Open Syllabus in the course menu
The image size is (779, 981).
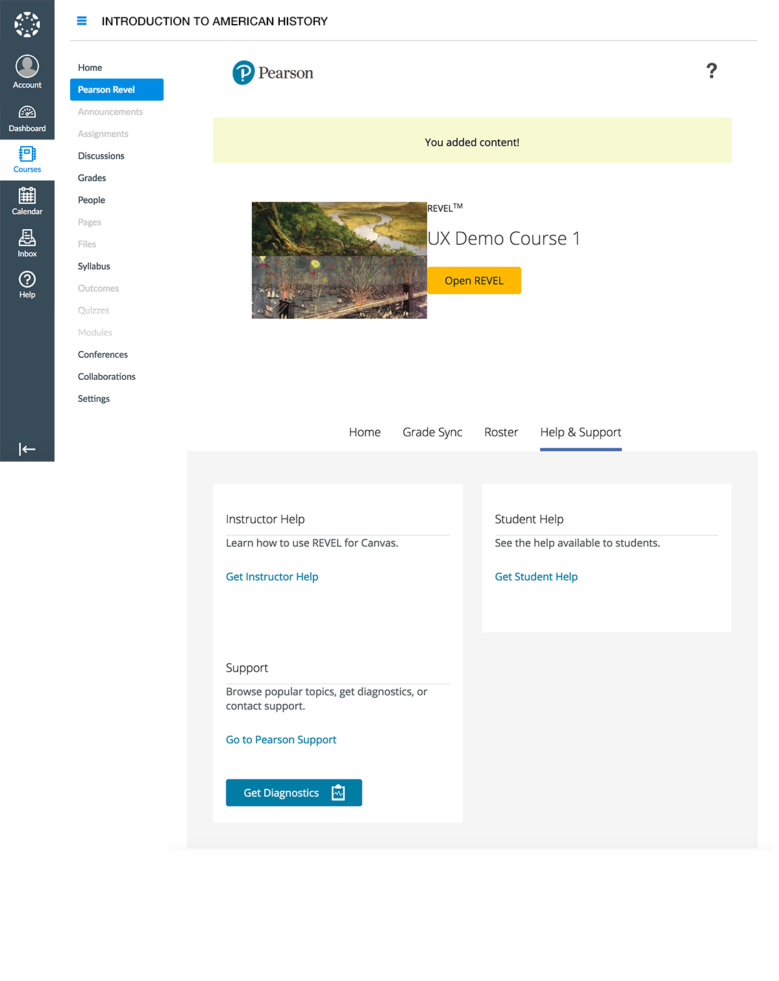[x=94, y=266]
